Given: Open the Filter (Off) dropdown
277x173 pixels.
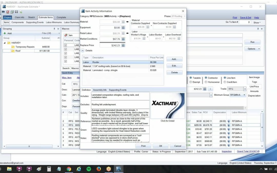Looking at the screenshot, I should tap(59, 33).
